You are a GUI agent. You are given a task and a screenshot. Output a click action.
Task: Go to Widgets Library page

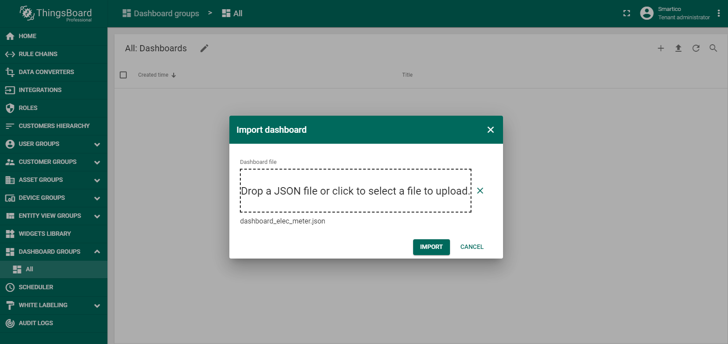click(x=45, y=234)
